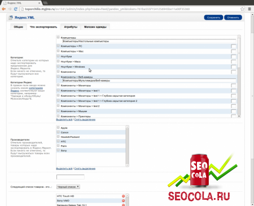Click the Яндекс.YML page heading text

tap(24, 17)
